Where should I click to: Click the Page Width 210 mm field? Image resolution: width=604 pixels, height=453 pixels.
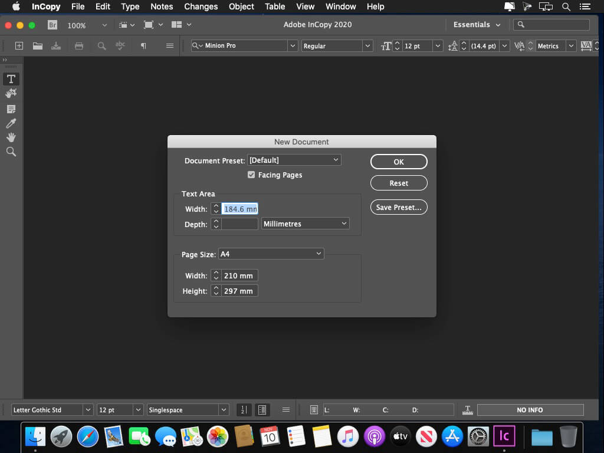tap(239, 275)
